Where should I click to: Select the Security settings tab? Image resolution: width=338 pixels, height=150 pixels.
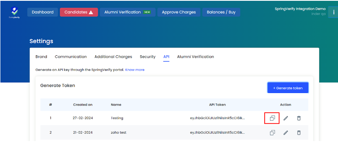[x=148, y=57]
